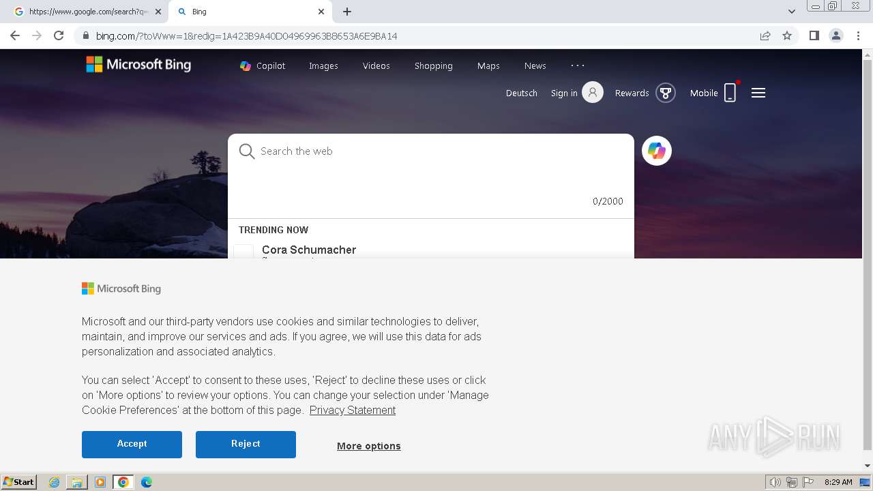
Task: Reject cookies in the consent banner
Action: coord(246,444)
